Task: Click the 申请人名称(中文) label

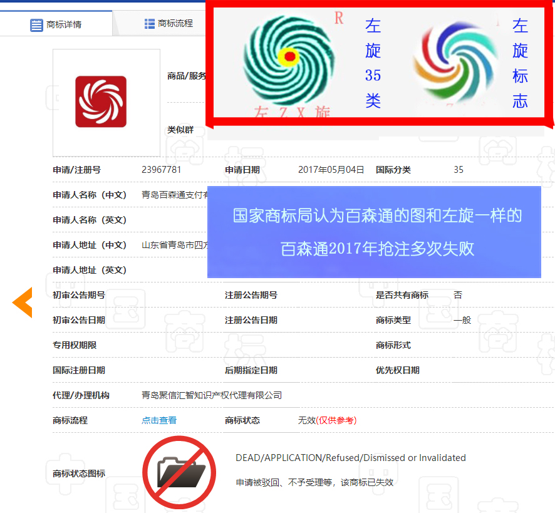Action: coord(90,195)
